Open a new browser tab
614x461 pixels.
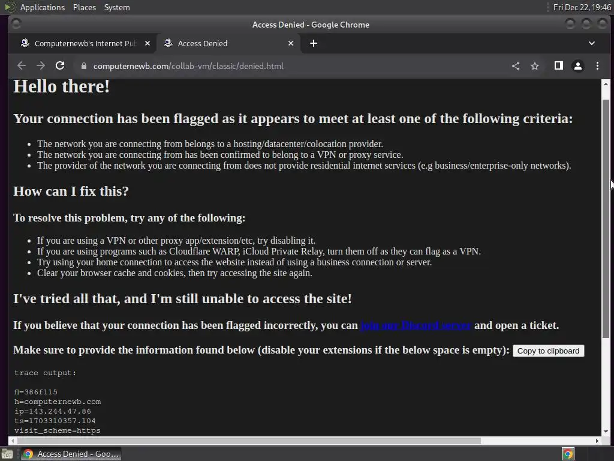click(x=314, y=43)
